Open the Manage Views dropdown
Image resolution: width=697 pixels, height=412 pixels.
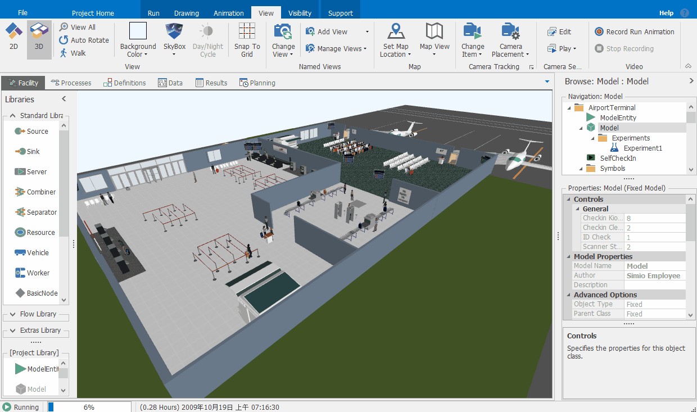(x=336, y=49)
